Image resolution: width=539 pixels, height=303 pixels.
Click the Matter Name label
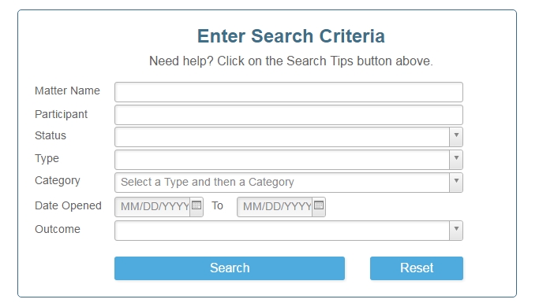(x=67, y=91)
